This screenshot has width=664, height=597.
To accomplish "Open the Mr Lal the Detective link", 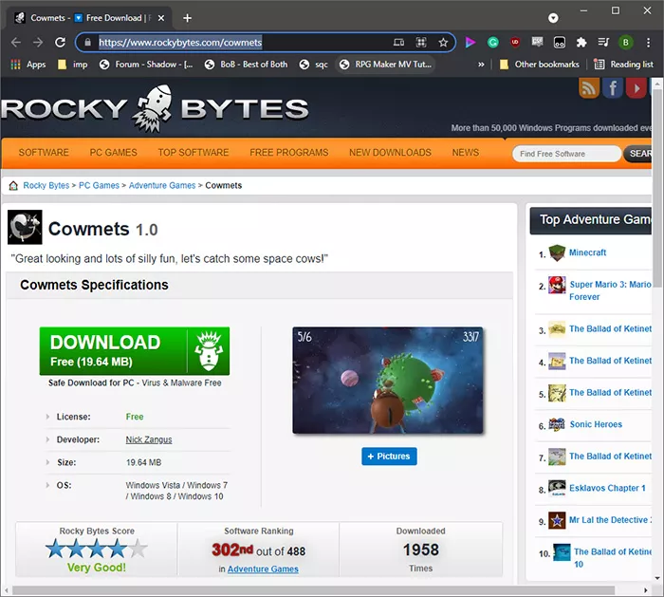I will [610, 520].
